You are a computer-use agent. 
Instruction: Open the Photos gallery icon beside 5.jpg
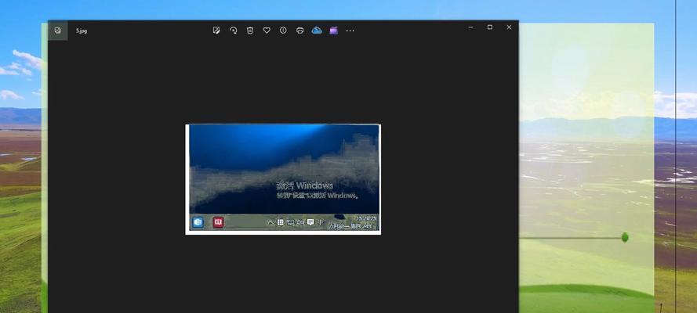point(58,31)
